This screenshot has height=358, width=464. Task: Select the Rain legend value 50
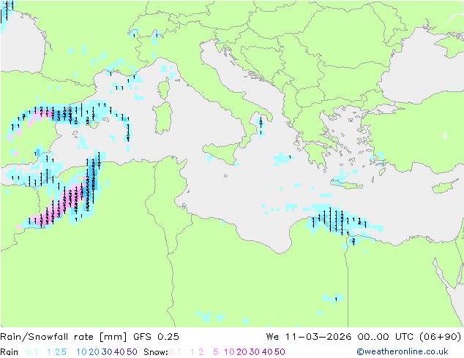pyautogui.click(x=132, y=352)
